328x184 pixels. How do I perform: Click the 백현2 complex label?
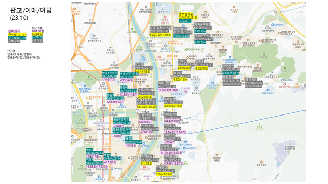pyautogui.click(x=129, y=139)
